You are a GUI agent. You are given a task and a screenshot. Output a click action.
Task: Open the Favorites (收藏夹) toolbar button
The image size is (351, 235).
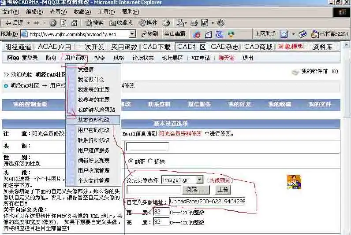(x=121, y=23)
